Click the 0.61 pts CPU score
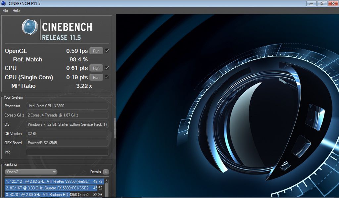This screenshot has height=198, width=339. (77, 68)
